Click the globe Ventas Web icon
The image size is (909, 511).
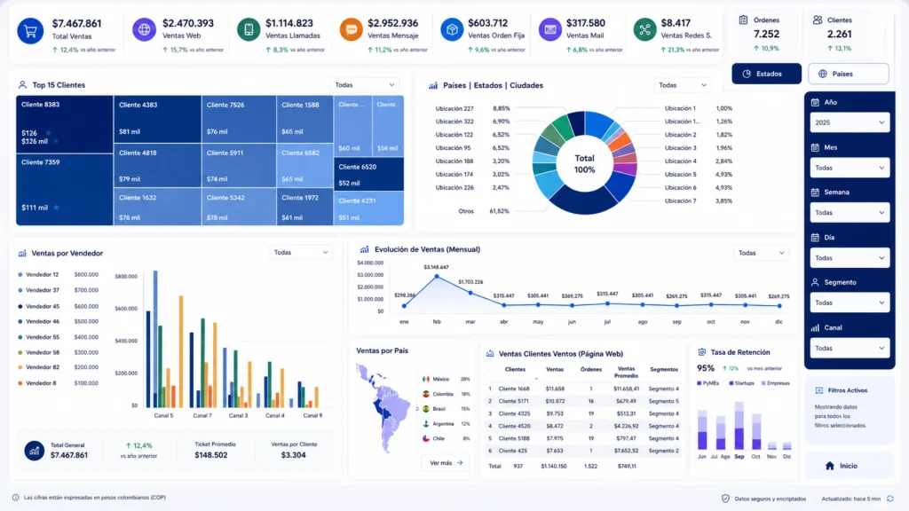tap(144, 29)
